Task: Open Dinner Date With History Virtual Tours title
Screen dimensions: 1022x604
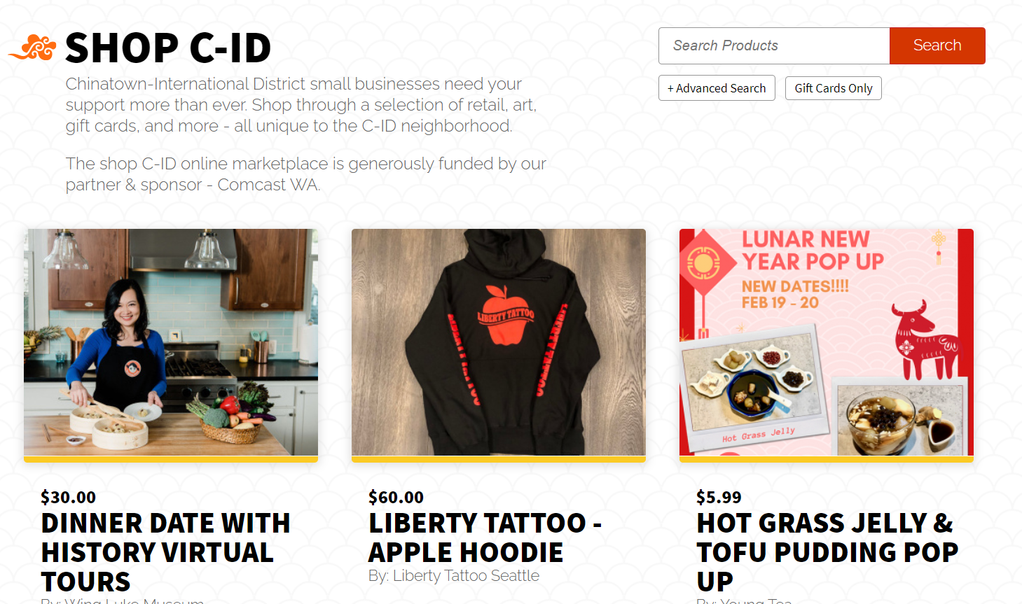Action: pos(166,552)
